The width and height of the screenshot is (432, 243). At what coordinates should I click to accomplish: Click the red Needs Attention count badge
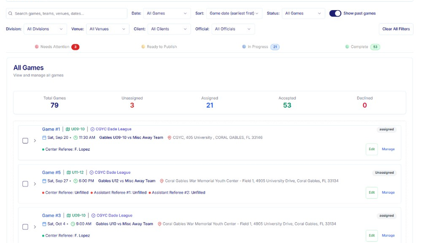(75, 47)
